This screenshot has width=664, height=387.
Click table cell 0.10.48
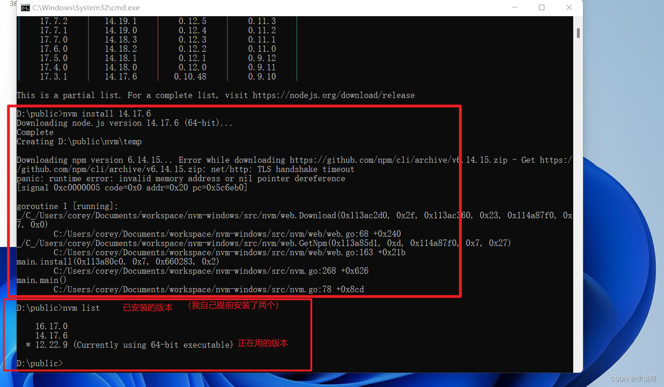pyautogui.click(x=190, y=77)
